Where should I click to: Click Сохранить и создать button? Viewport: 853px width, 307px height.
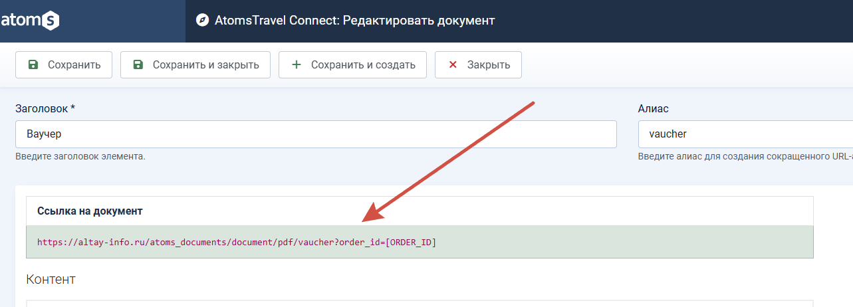pos(352,65)
